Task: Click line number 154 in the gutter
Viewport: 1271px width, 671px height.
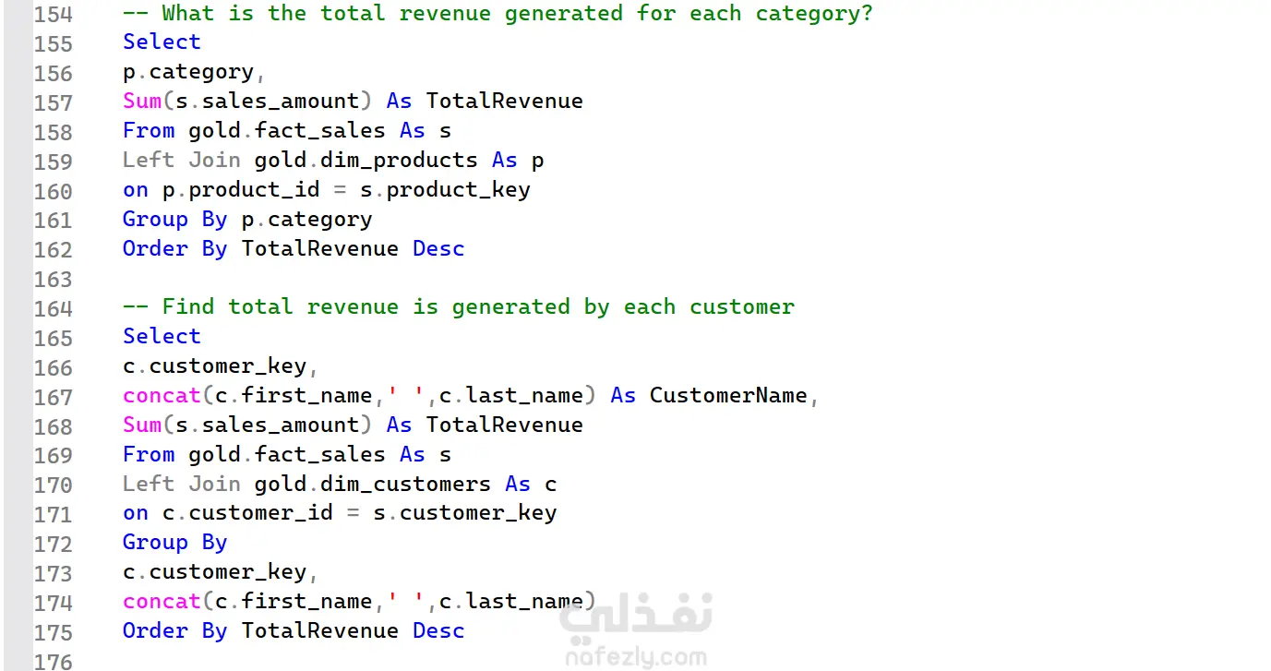Action: point(53,15)
